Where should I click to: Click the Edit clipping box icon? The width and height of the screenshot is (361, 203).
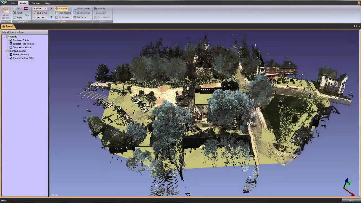(15, 8)
